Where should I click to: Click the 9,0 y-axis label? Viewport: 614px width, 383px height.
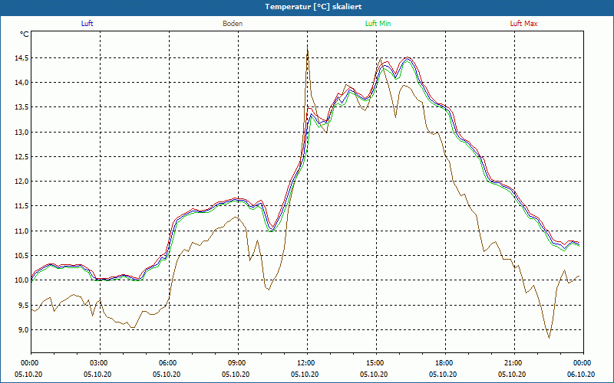(23, 330)
